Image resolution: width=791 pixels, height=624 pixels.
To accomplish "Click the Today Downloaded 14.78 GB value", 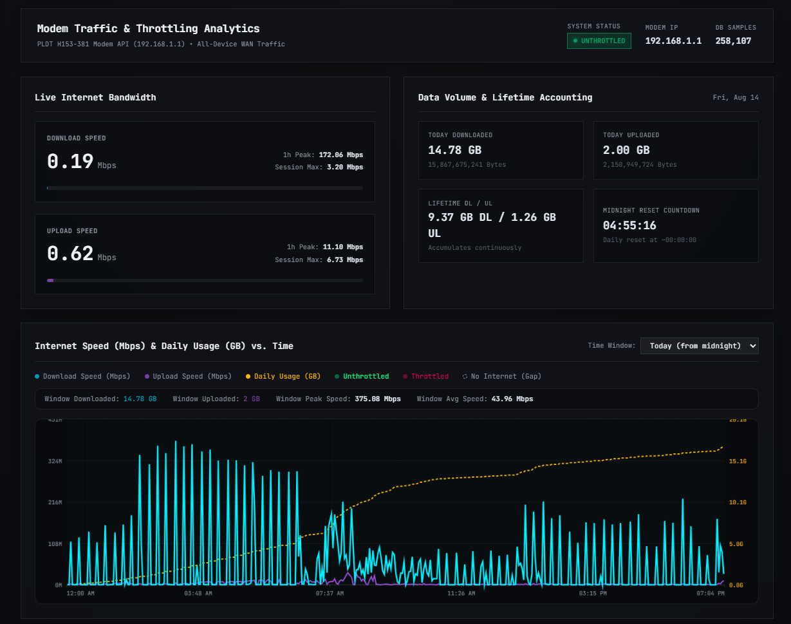I will pyautogui.click(x=455, y=150).
